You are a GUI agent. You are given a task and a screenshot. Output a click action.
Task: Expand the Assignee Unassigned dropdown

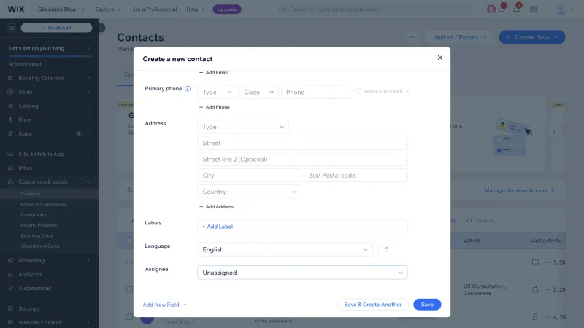(302, 273)
